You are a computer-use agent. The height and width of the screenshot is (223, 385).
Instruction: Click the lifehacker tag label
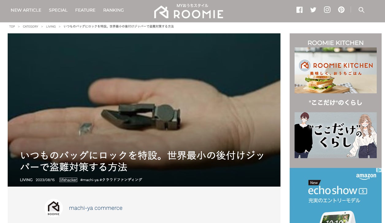point(68,180)
